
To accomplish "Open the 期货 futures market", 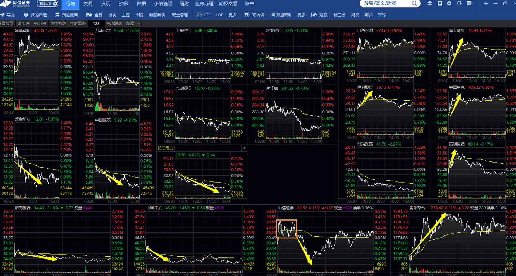I will click(x=369, y=15).
